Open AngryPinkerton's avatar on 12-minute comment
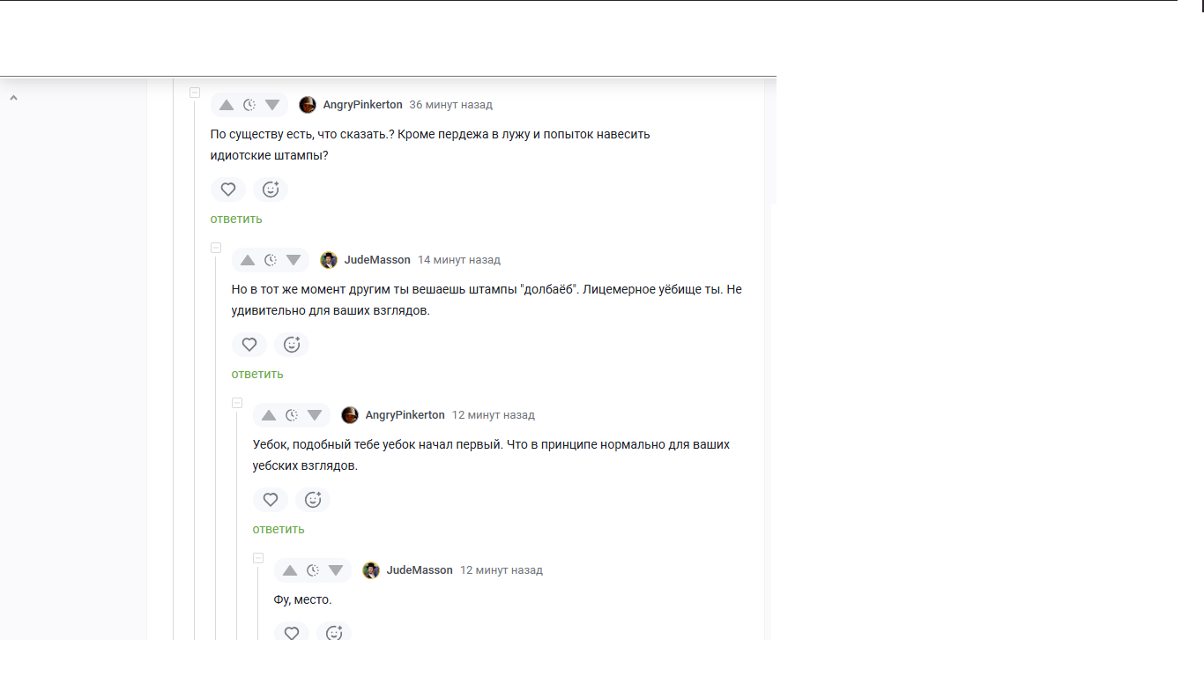Image resolution: width=1204 pixels, height=677 pixels. [x=350, y=415]
